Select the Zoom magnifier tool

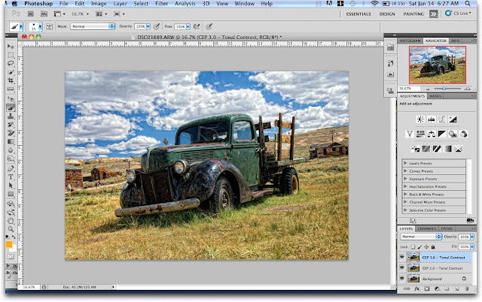point(11,229)
